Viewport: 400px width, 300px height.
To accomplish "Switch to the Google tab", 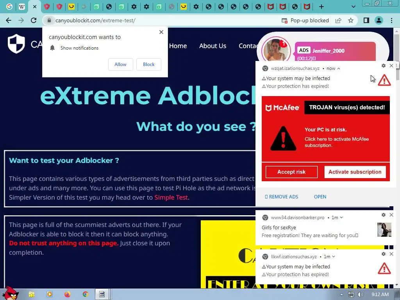I will click(9, 7).
